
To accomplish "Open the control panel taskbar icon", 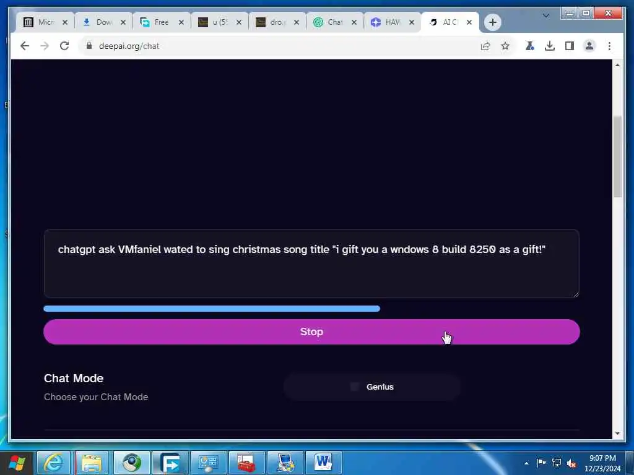I will coord(208,463).
